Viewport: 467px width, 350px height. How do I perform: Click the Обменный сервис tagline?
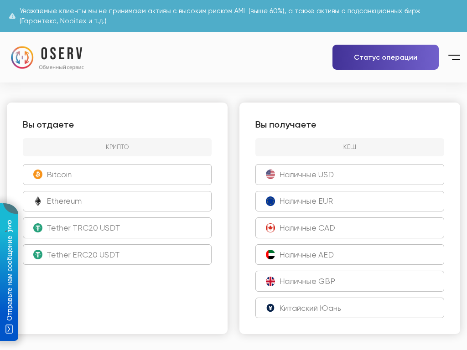(x=62, y=67)
